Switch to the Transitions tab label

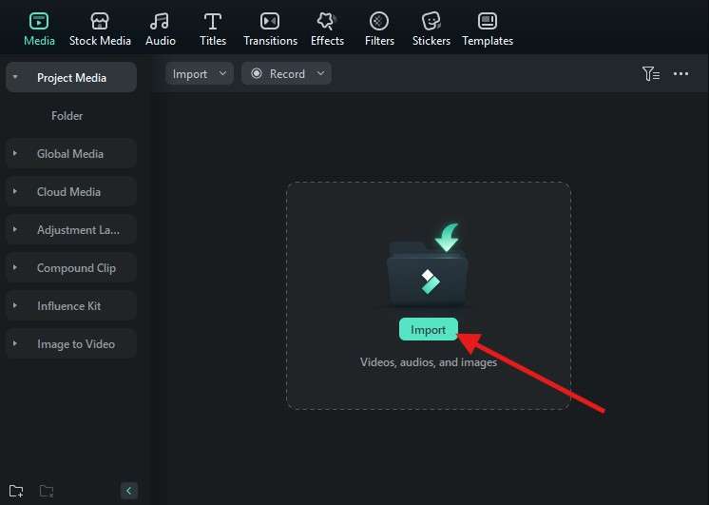click(271, 41)
